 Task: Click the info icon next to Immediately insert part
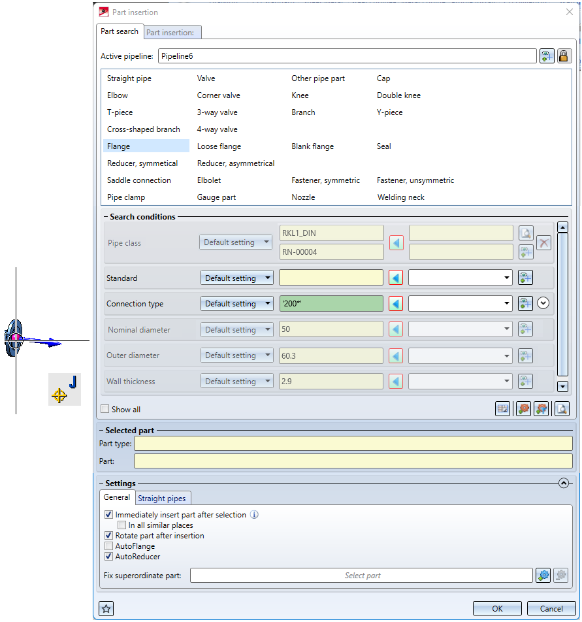[254, 514]
